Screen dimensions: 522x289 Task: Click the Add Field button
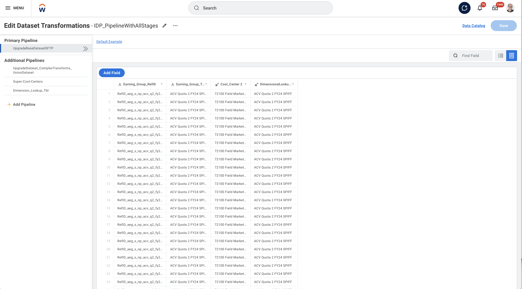[112, 73]
